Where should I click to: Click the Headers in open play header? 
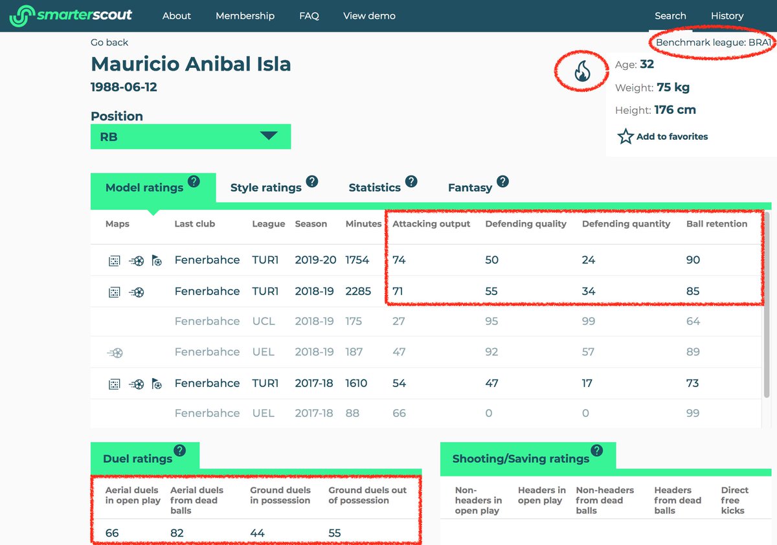coord(542,495)
